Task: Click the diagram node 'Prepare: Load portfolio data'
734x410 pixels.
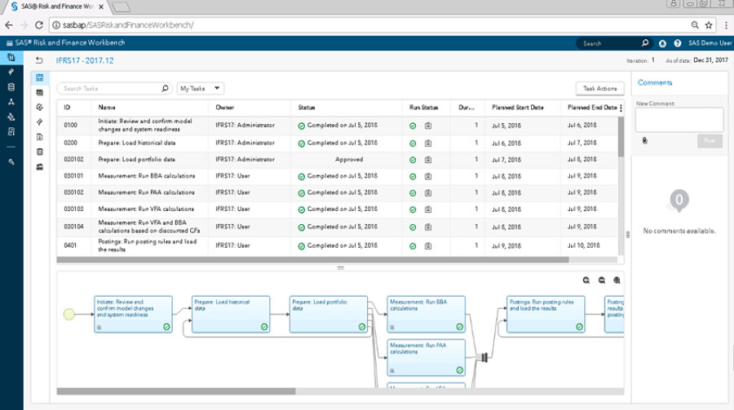Action: [329, 314]
